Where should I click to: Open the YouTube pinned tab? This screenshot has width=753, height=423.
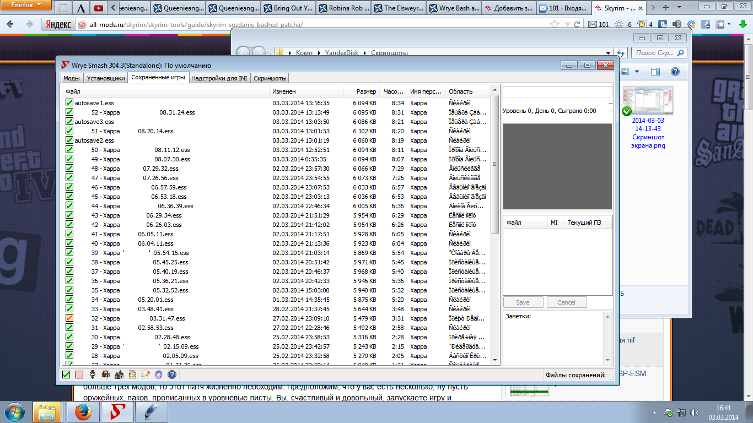99,8
